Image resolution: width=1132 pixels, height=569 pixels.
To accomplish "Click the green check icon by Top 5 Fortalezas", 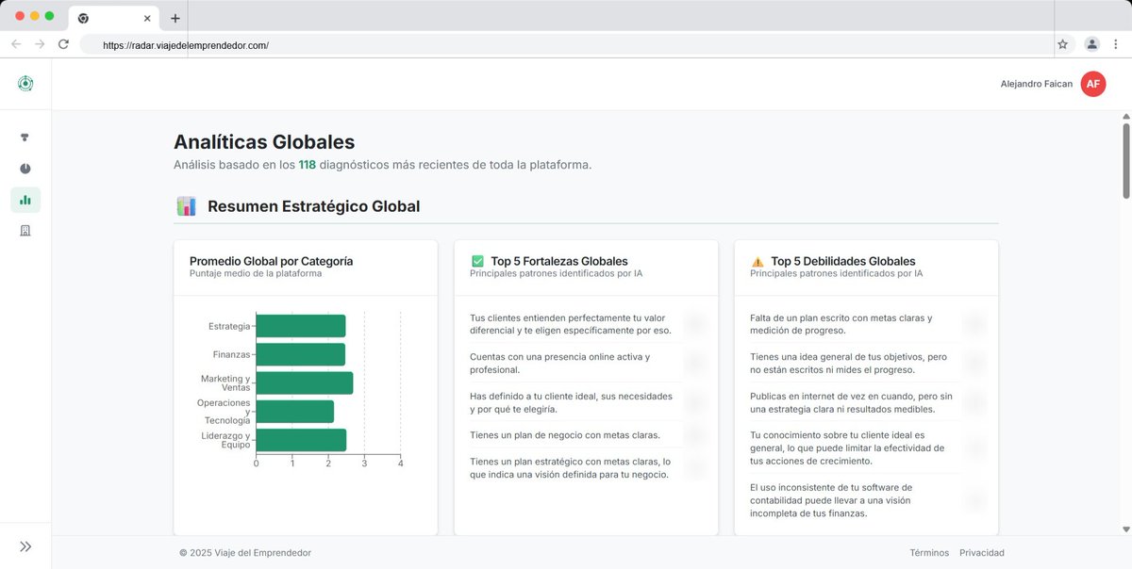I will (477, 261).
